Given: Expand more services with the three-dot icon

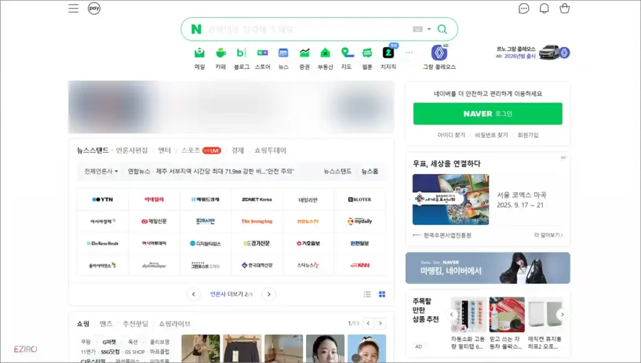Looking at the screenshot, I should click(x=409, y=53).
